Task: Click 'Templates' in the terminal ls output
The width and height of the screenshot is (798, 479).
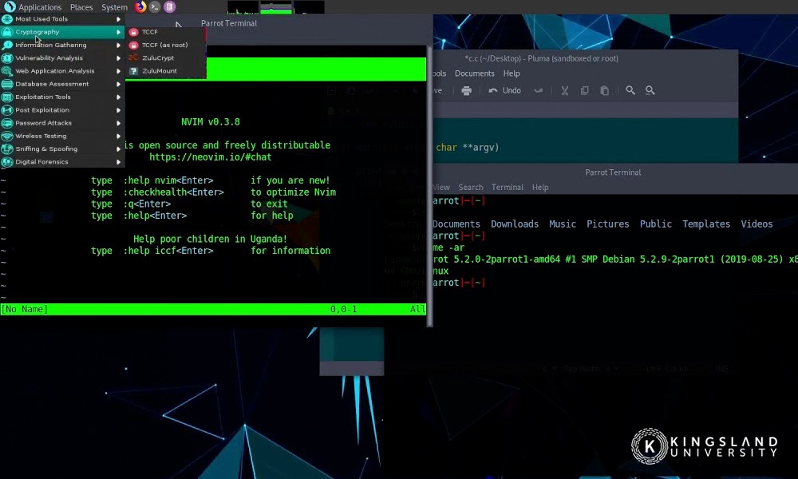Action: [x=706, y=224]
